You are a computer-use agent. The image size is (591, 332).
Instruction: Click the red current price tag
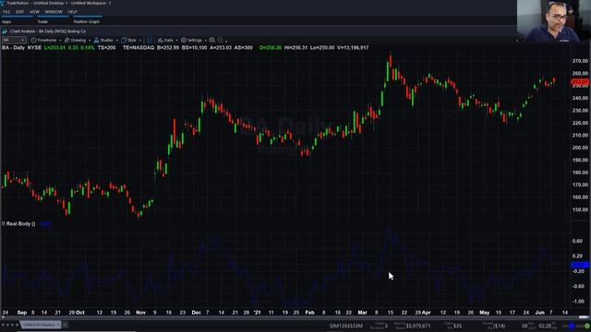[580, 82]
